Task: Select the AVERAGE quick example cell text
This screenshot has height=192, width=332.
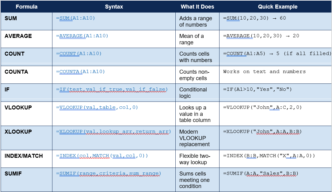Action: click(261, 36)
